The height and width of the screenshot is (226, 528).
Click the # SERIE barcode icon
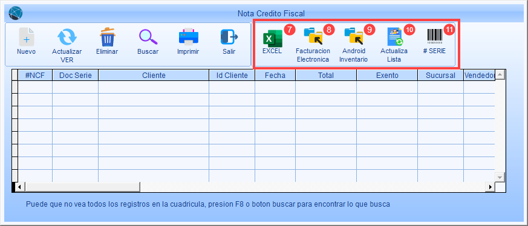[434, 36]
